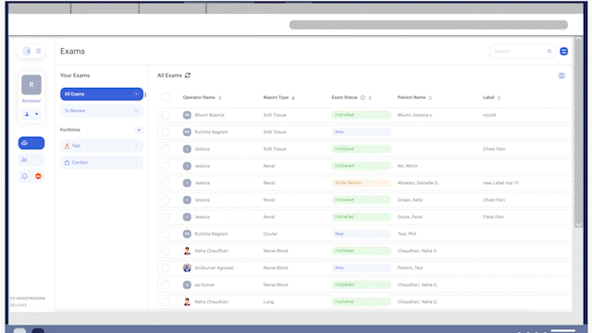Open the Cardiac portfolio
The height and width of the screenshot is (333, 592).
[x=102, y=163]
